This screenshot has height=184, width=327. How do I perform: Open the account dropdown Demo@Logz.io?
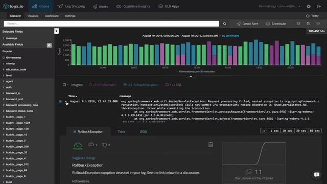point(279,6)
